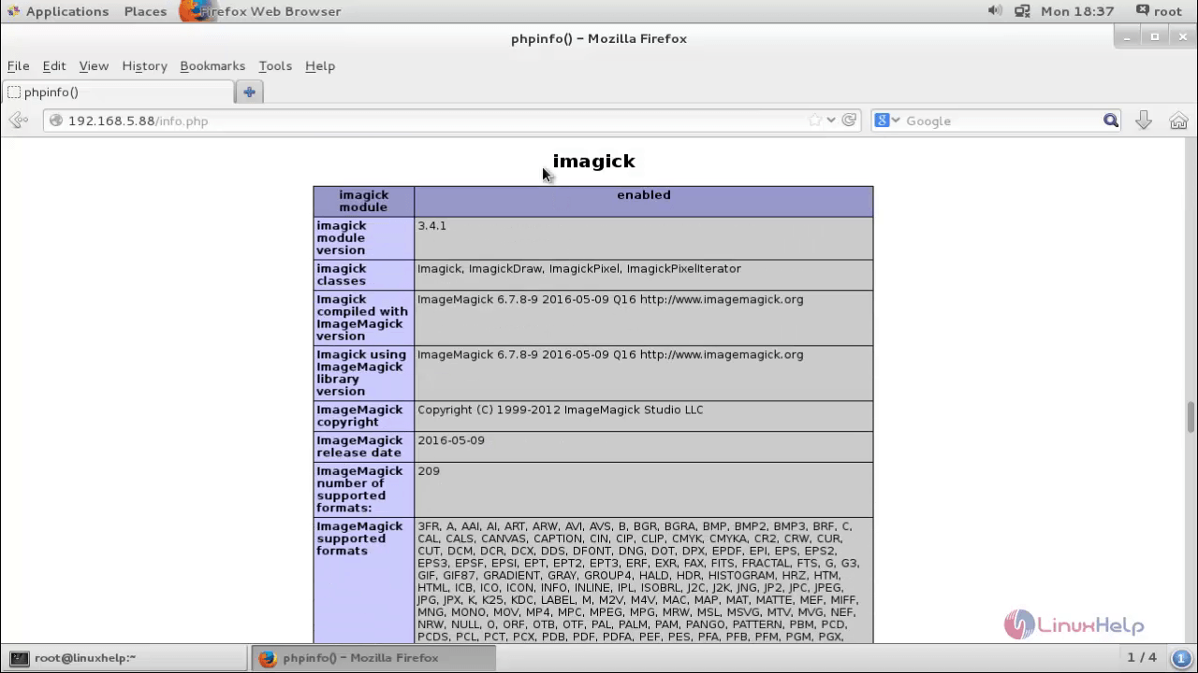Screen dimensions: 1198x673
Task: Open the Help menu
Action: coord(320,65)
